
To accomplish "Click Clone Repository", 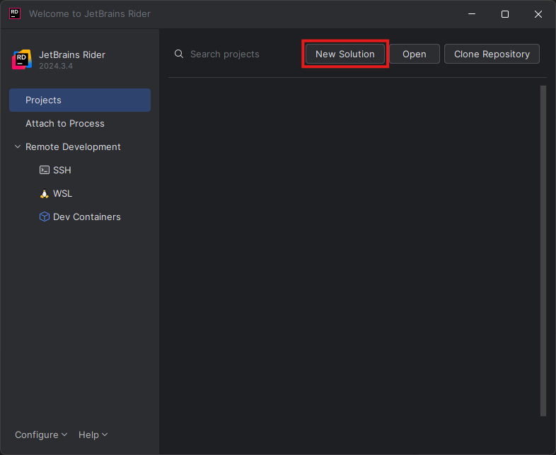I will pos(492,54).
